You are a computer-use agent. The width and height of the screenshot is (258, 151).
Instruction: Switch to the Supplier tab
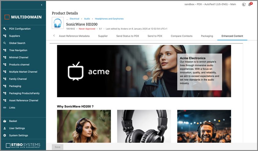103,36
